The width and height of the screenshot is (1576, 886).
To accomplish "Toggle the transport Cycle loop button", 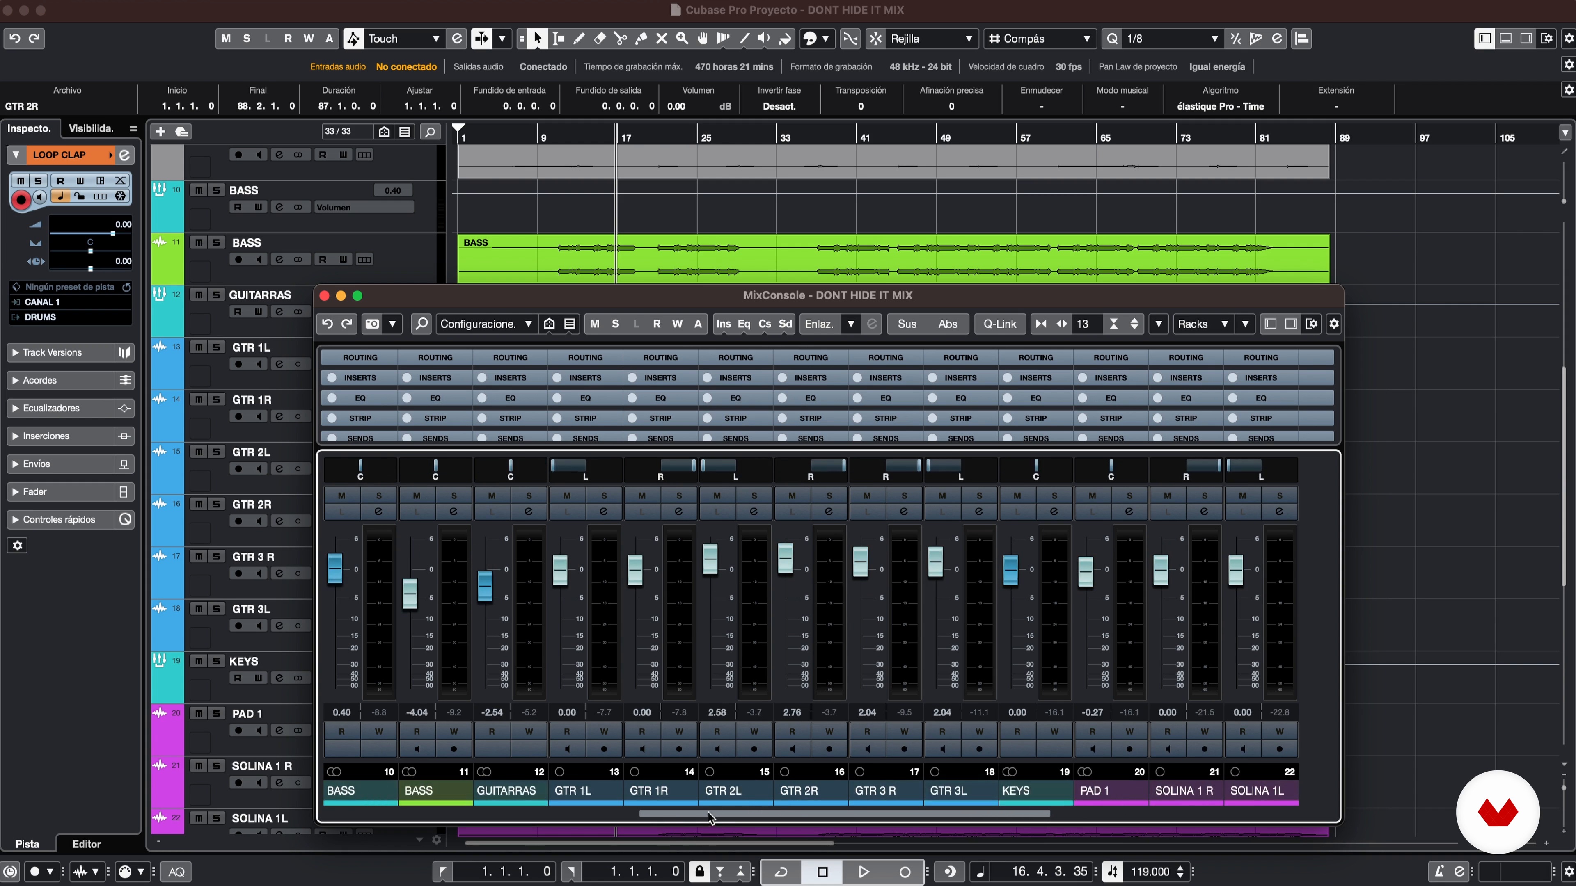I will pos(781,872).
